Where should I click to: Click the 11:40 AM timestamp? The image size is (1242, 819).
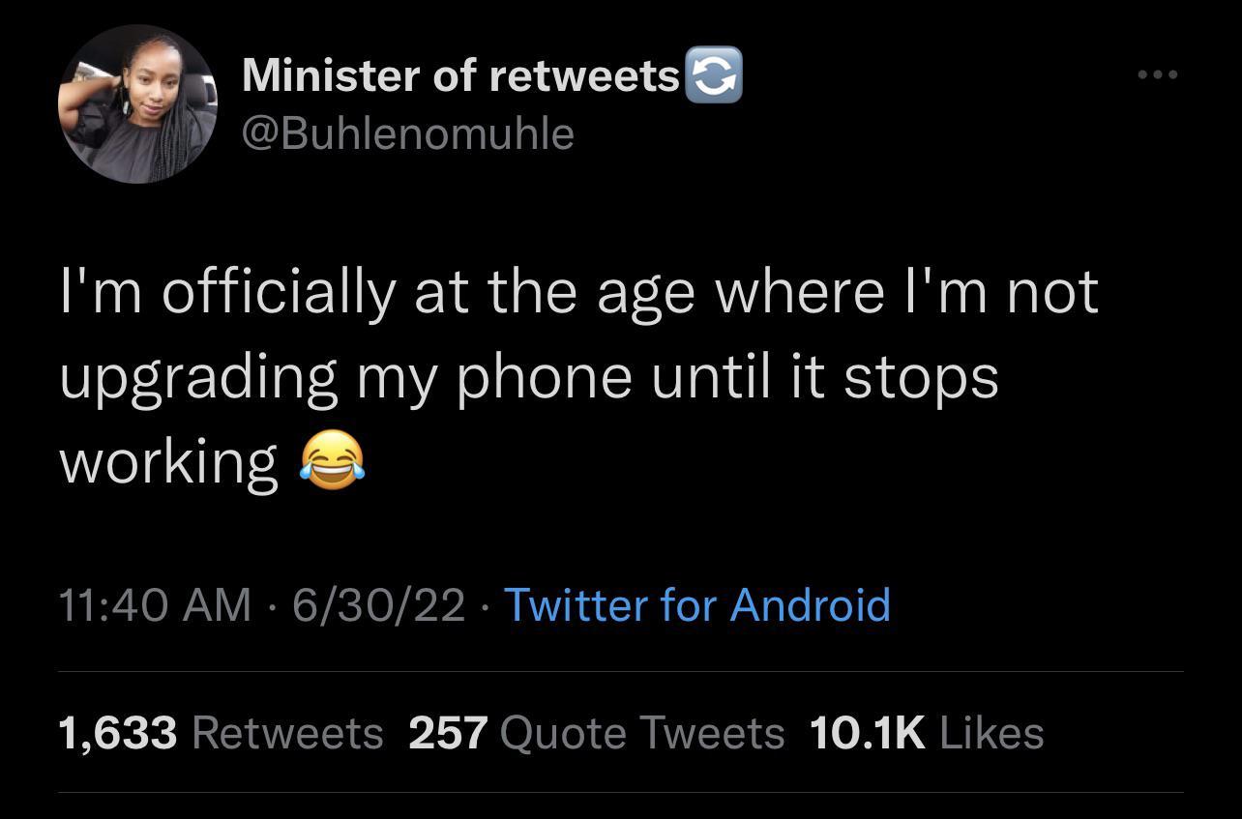pyautogui.click(x=153, y=604)
